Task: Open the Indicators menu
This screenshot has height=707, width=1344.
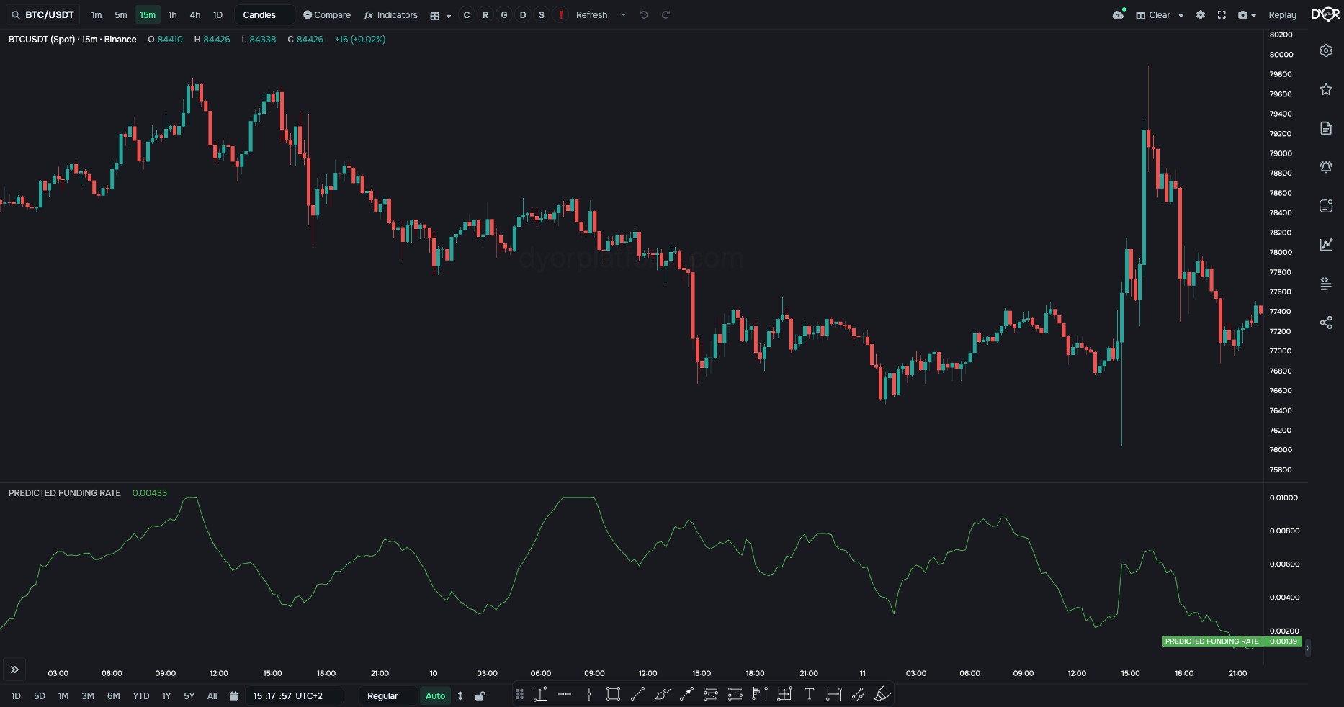Action: (x=390, y=15)
